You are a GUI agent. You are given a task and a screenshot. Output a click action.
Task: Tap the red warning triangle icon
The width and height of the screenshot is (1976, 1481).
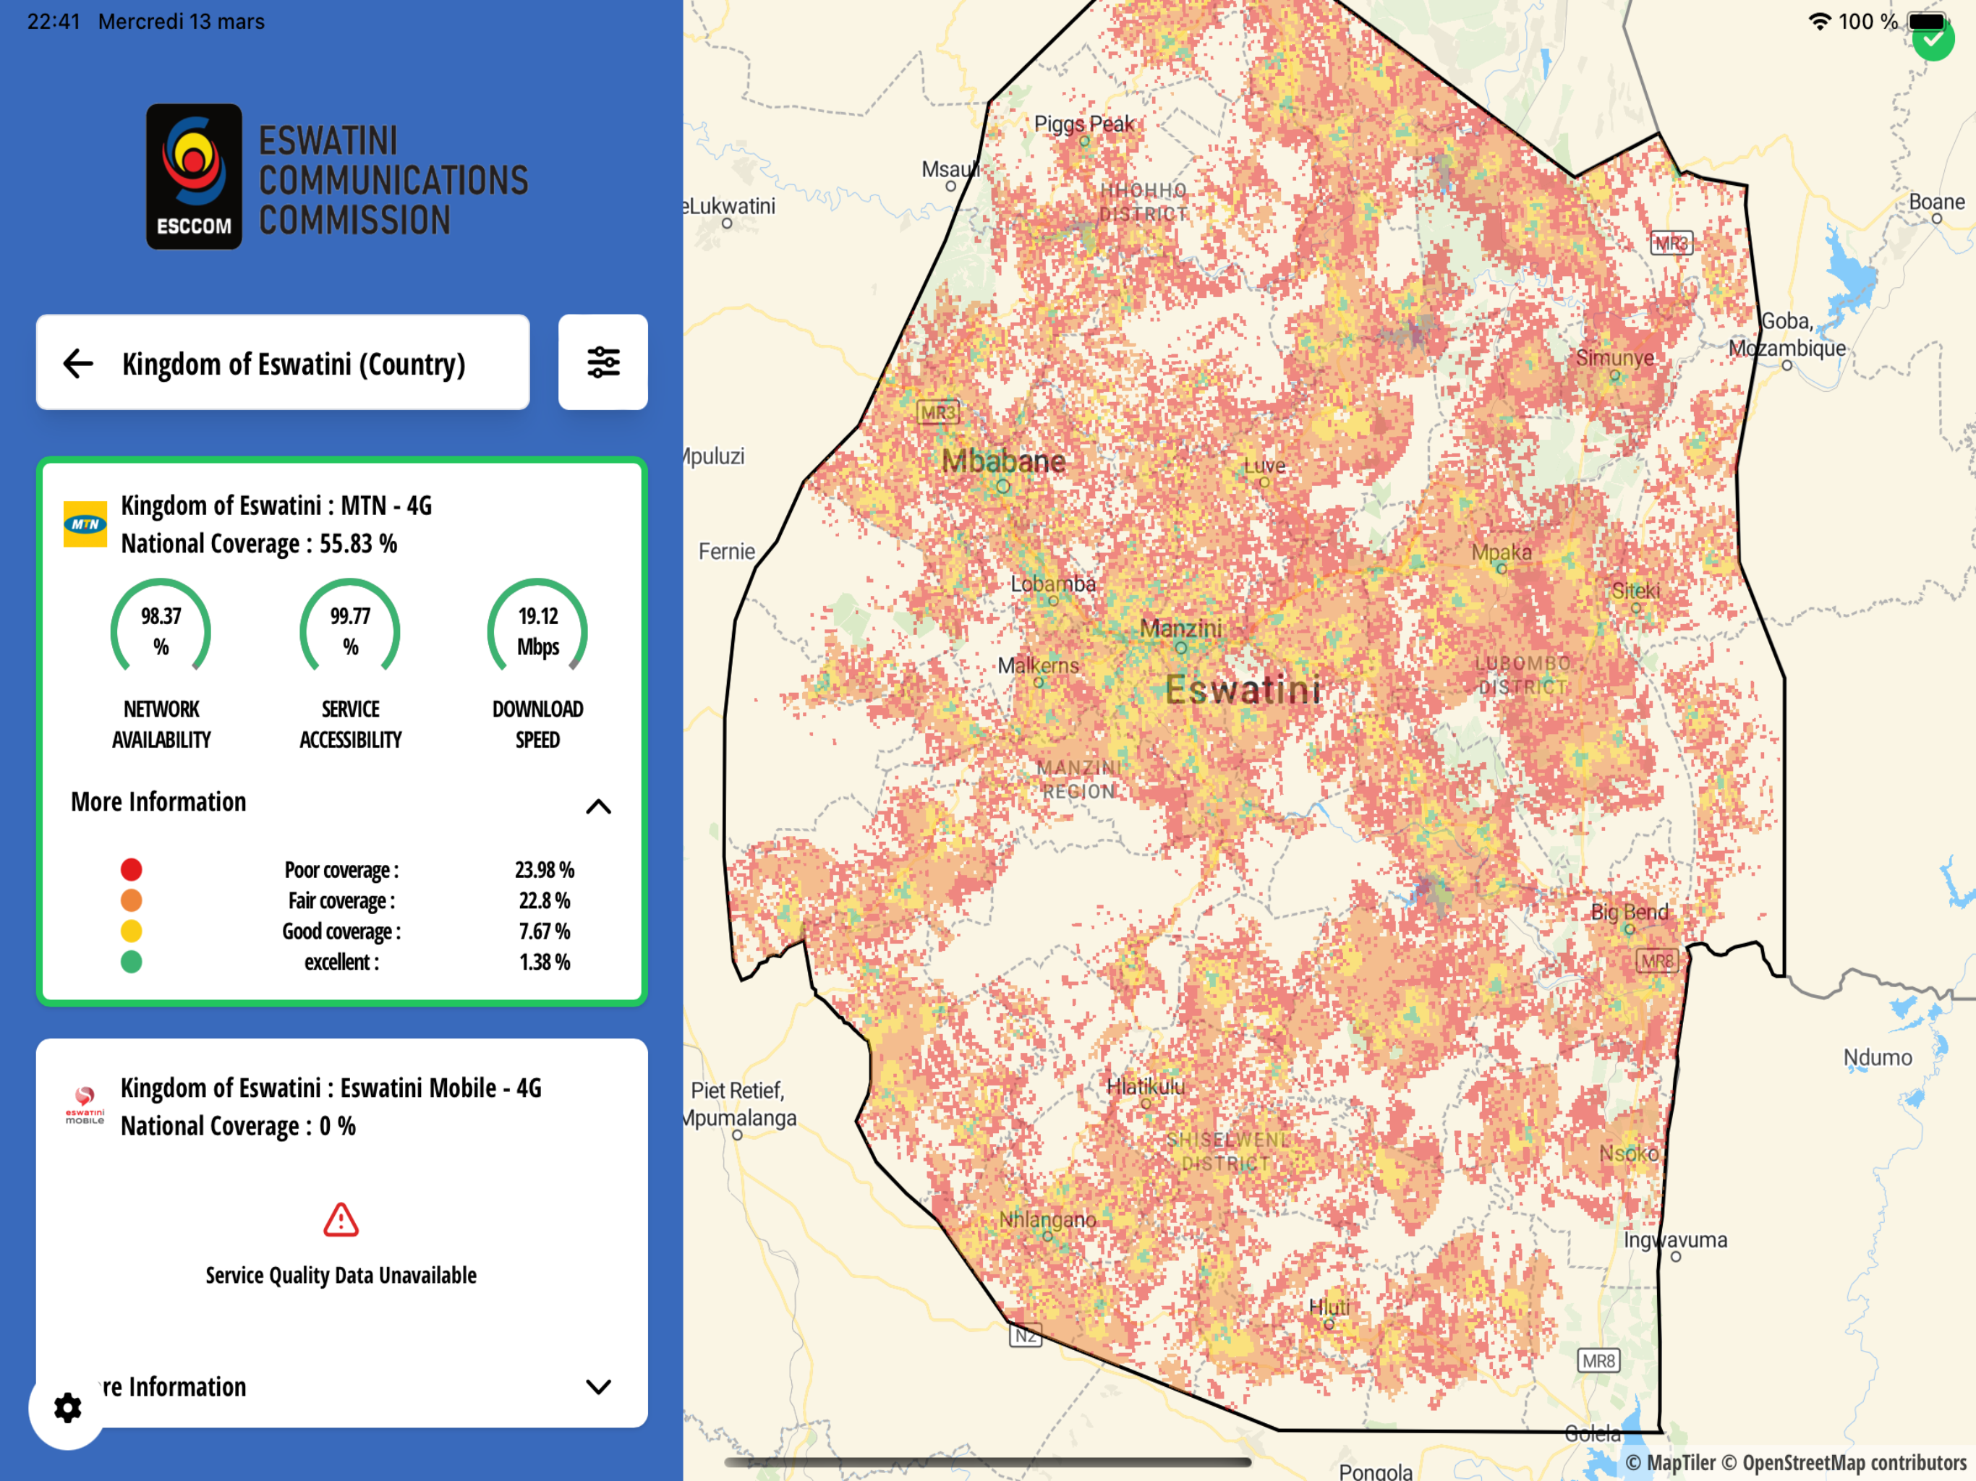(341, 1219)
